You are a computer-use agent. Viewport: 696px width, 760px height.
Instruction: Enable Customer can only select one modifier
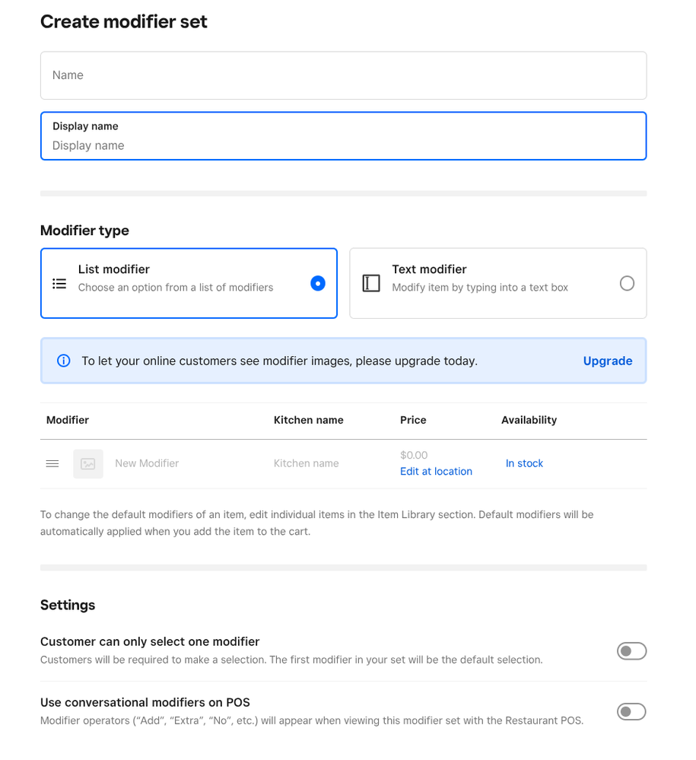click(x=631, y=651)
